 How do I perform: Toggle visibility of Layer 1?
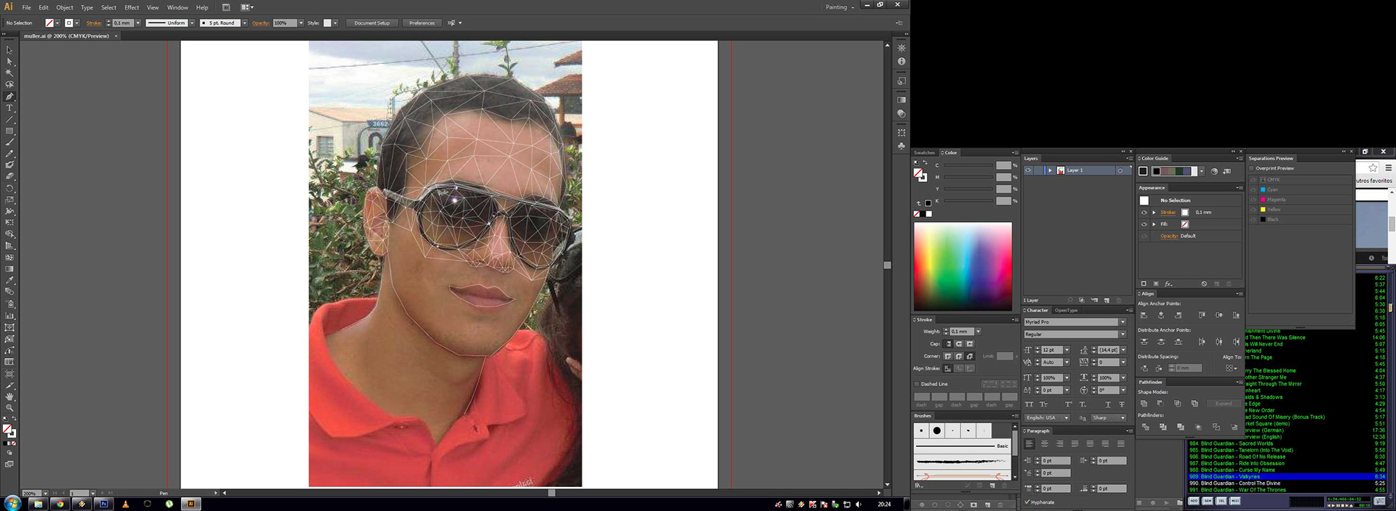point(1028,171)
